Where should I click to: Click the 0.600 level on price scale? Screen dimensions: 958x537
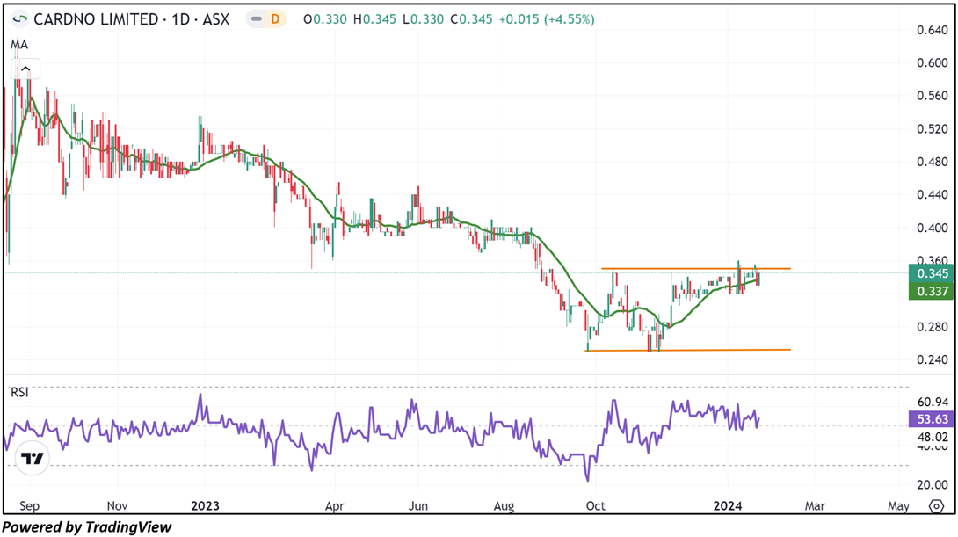click(x=931, y=63)
